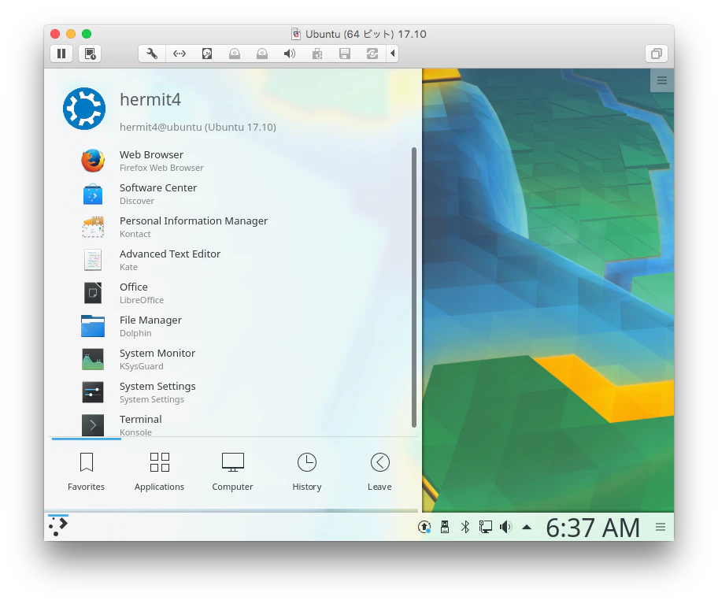Click the hermit4@ubuntu (Ubuntu 17.10) text
Image resolution: width=718 pixels, height=604 pixels.
coord(198,127)
